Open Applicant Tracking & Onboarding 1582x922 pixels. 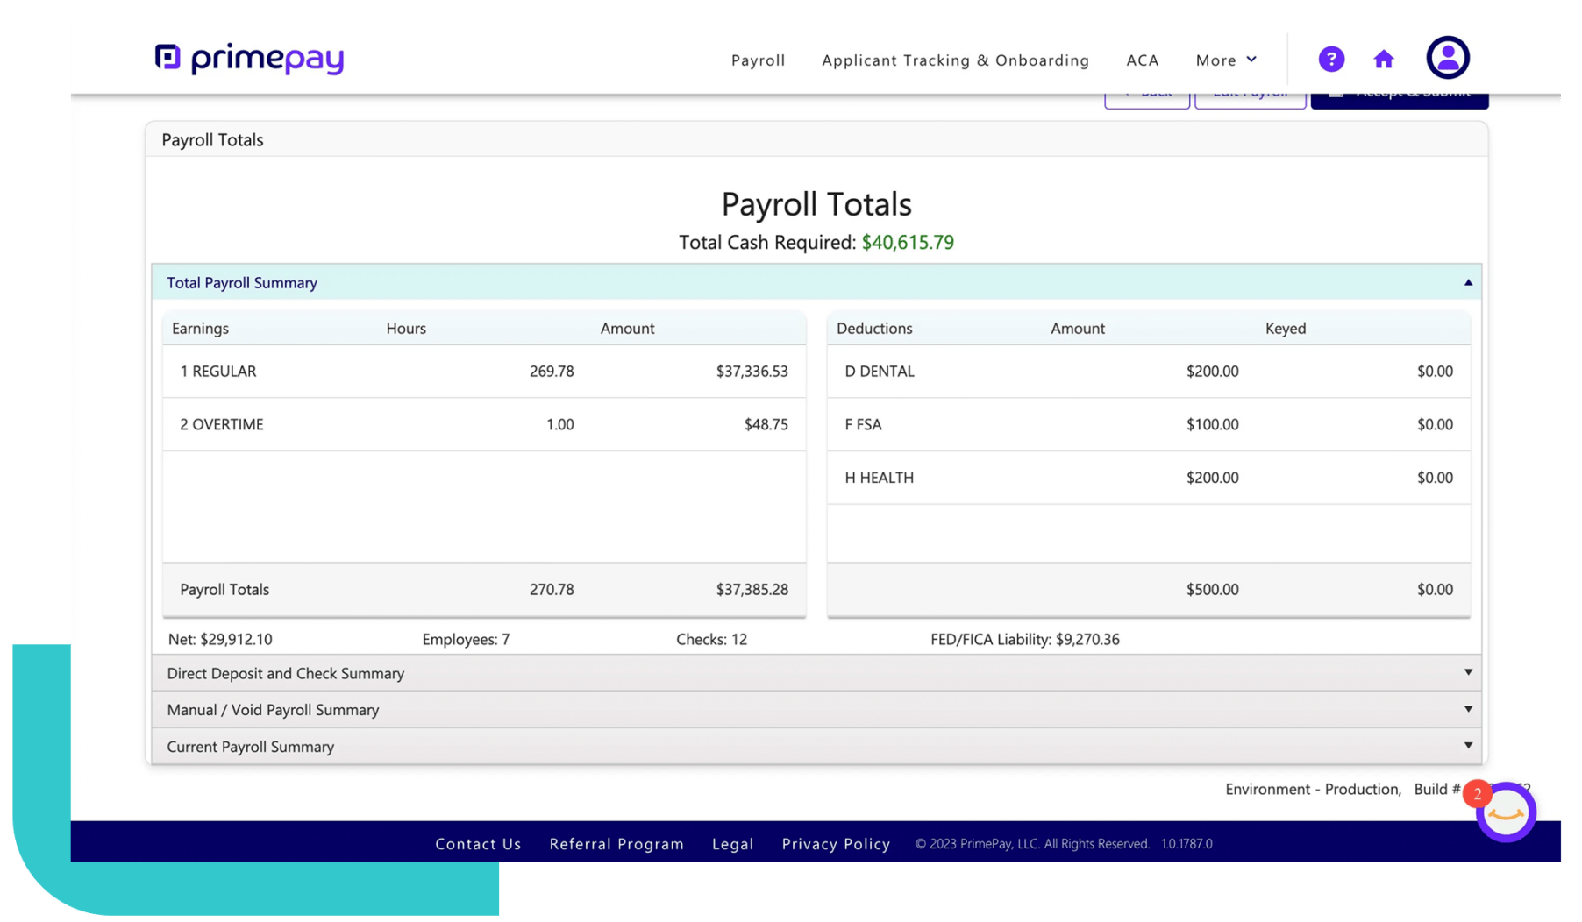click(955, 60)
